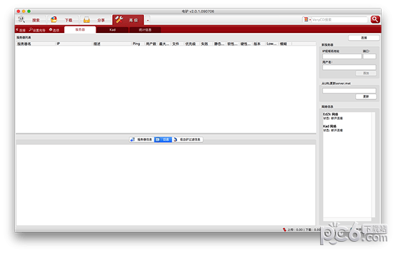Sort by 优先级 column header
Image resolution: width=396 pixels, height=253 pixels.
191,44
